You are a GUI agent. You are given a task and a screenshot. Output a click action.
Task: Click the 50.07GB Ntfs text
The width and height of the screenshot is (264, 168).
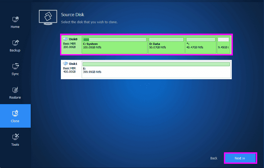tap(157, 47)
